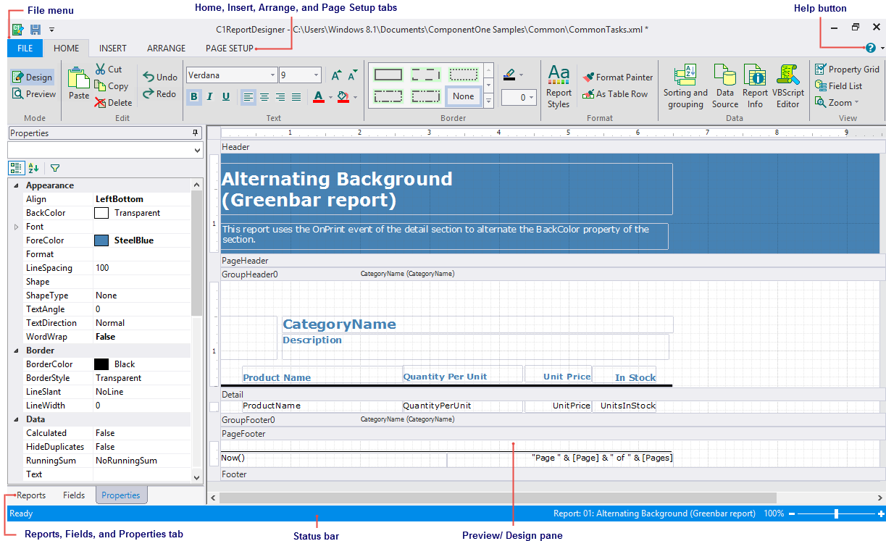Open the Data Source dialog

pos(724,85)
